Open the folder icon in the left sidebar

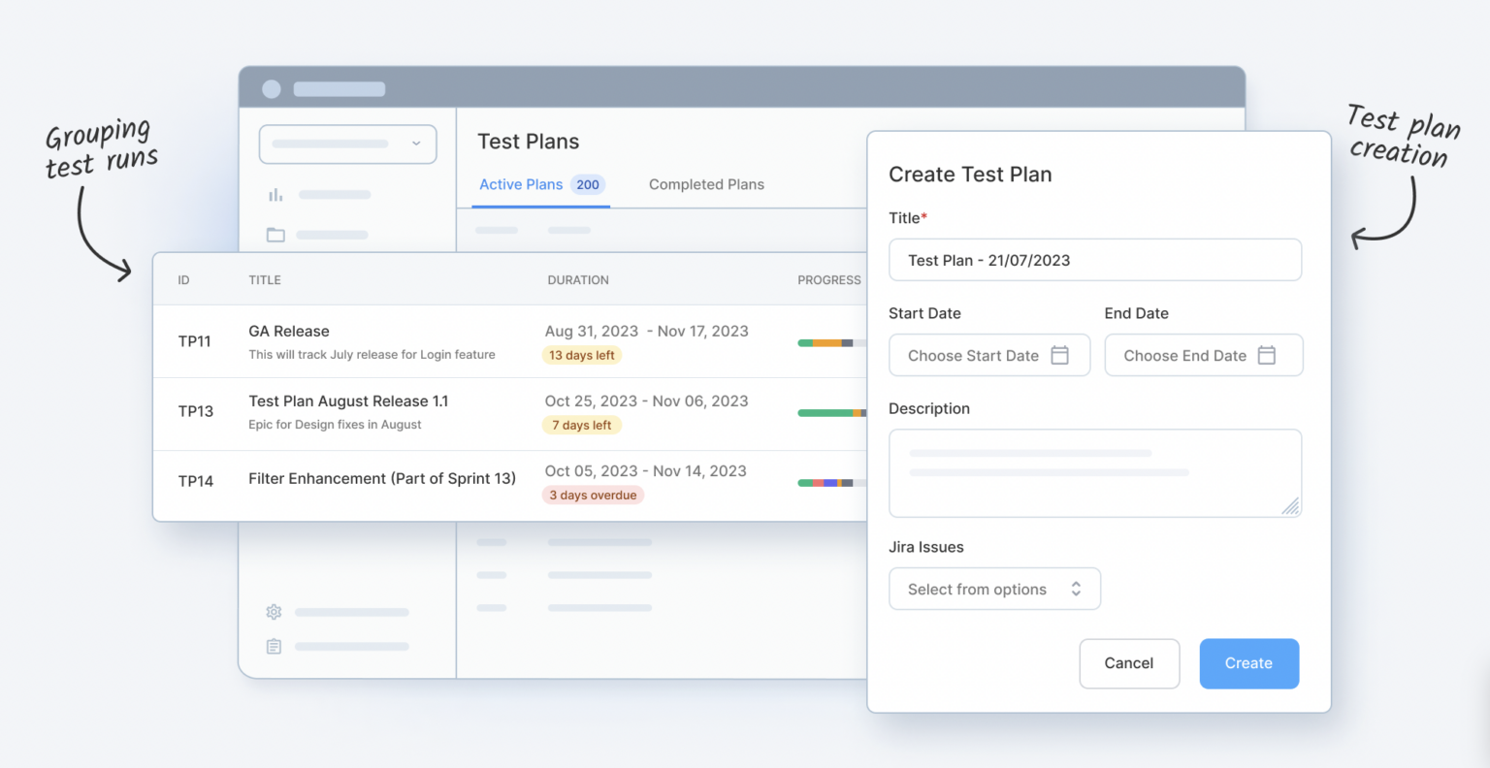click(x=275, y=235)
